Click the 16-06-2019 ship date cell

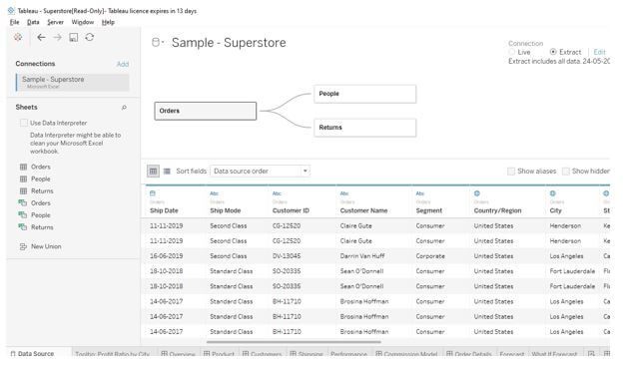pos(166,256)
